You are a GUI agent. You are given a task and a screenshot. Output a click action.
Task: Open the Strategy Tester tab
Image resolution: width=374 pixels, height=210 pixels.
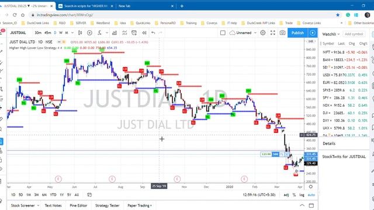tap(107, 205)
